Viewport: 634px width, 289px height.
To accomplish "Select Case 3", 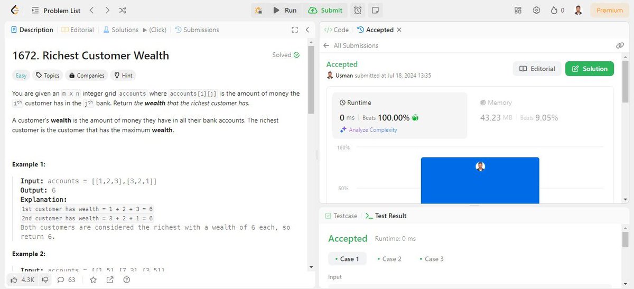I will [x=432, y=258].
